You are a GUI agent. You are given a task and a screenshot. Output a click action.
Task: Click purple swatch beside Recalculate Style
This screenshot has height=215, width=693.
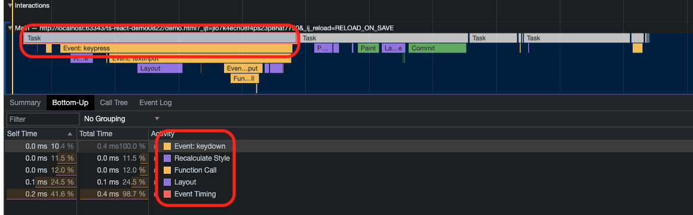[167, 158]
